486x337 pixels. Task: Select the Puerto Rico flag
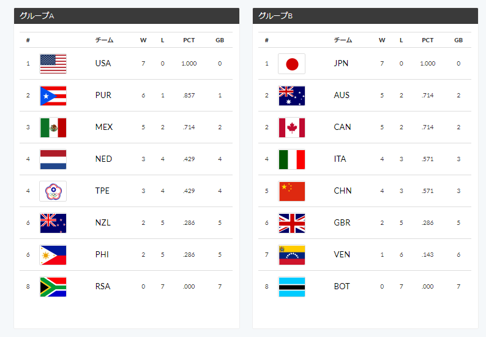[x=53, y=96]
